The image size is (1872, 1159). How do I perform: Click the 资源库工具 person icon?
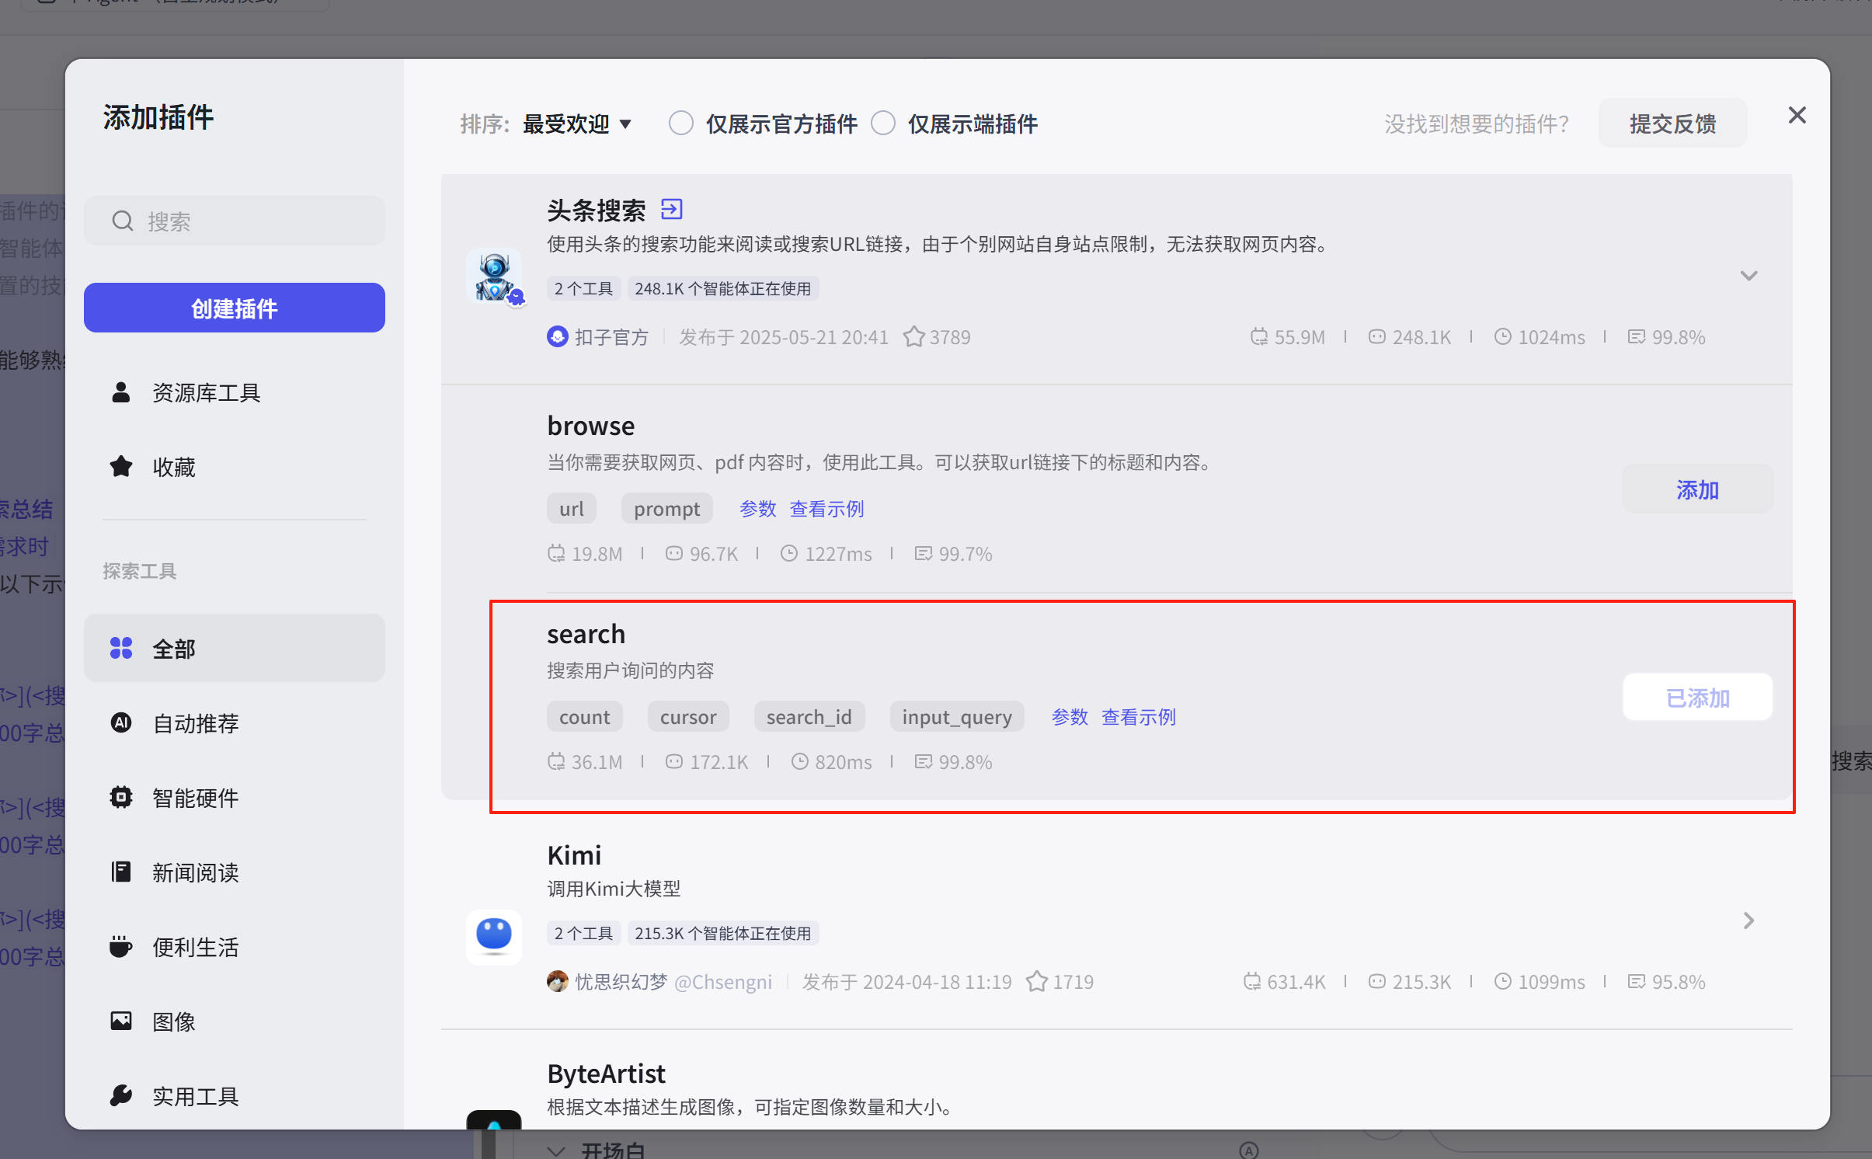pyautogui.click(x=121, y=392)
